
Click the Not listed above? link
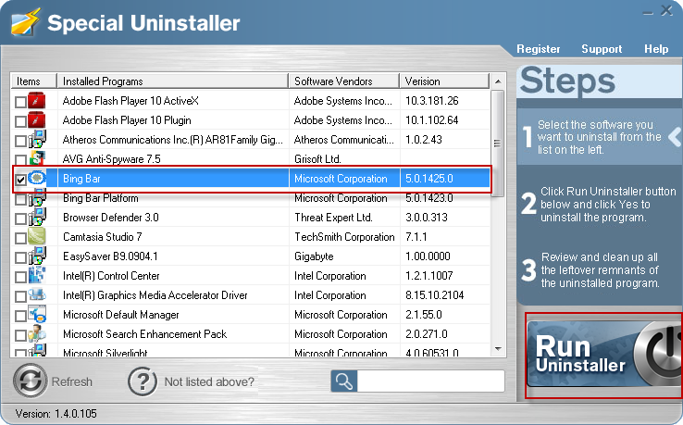click(209, 381)
